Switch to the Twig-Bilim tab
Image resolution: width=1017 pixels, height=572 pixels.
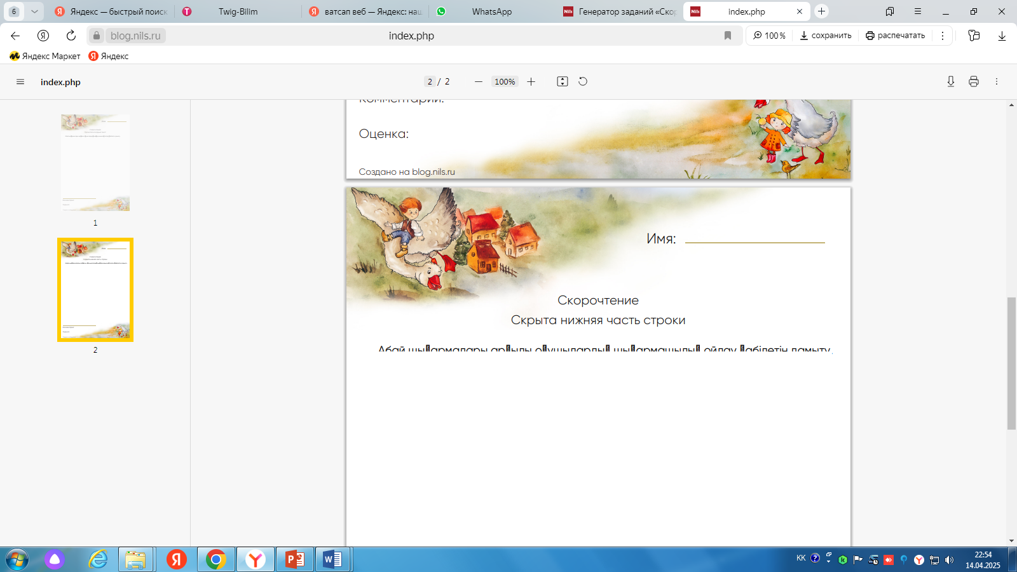click(x=238, y=11)
